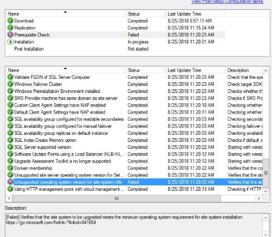Click failed X icon for Unsupported operating system version row

click(x=10, y=182)
